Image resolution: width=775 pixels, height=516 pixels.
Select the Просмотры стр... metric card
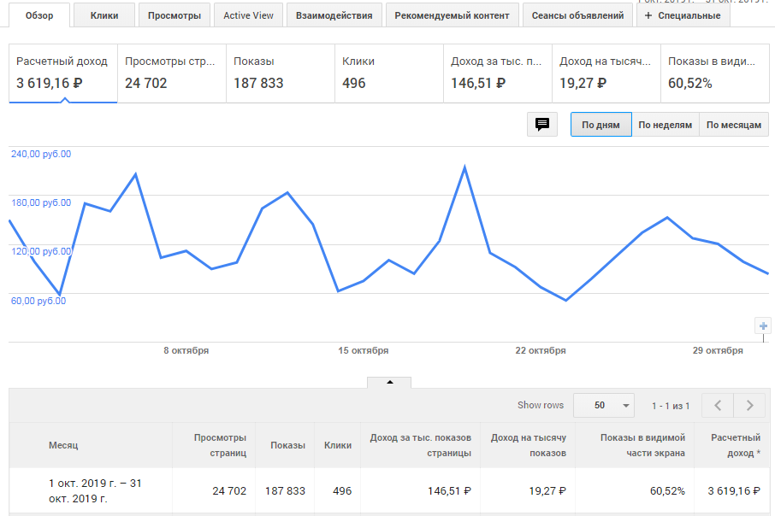172,73
